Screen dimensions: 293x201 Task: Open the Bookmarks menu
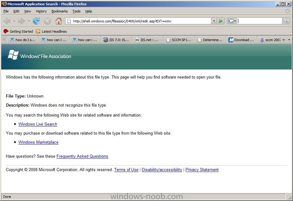pos(59,11)
